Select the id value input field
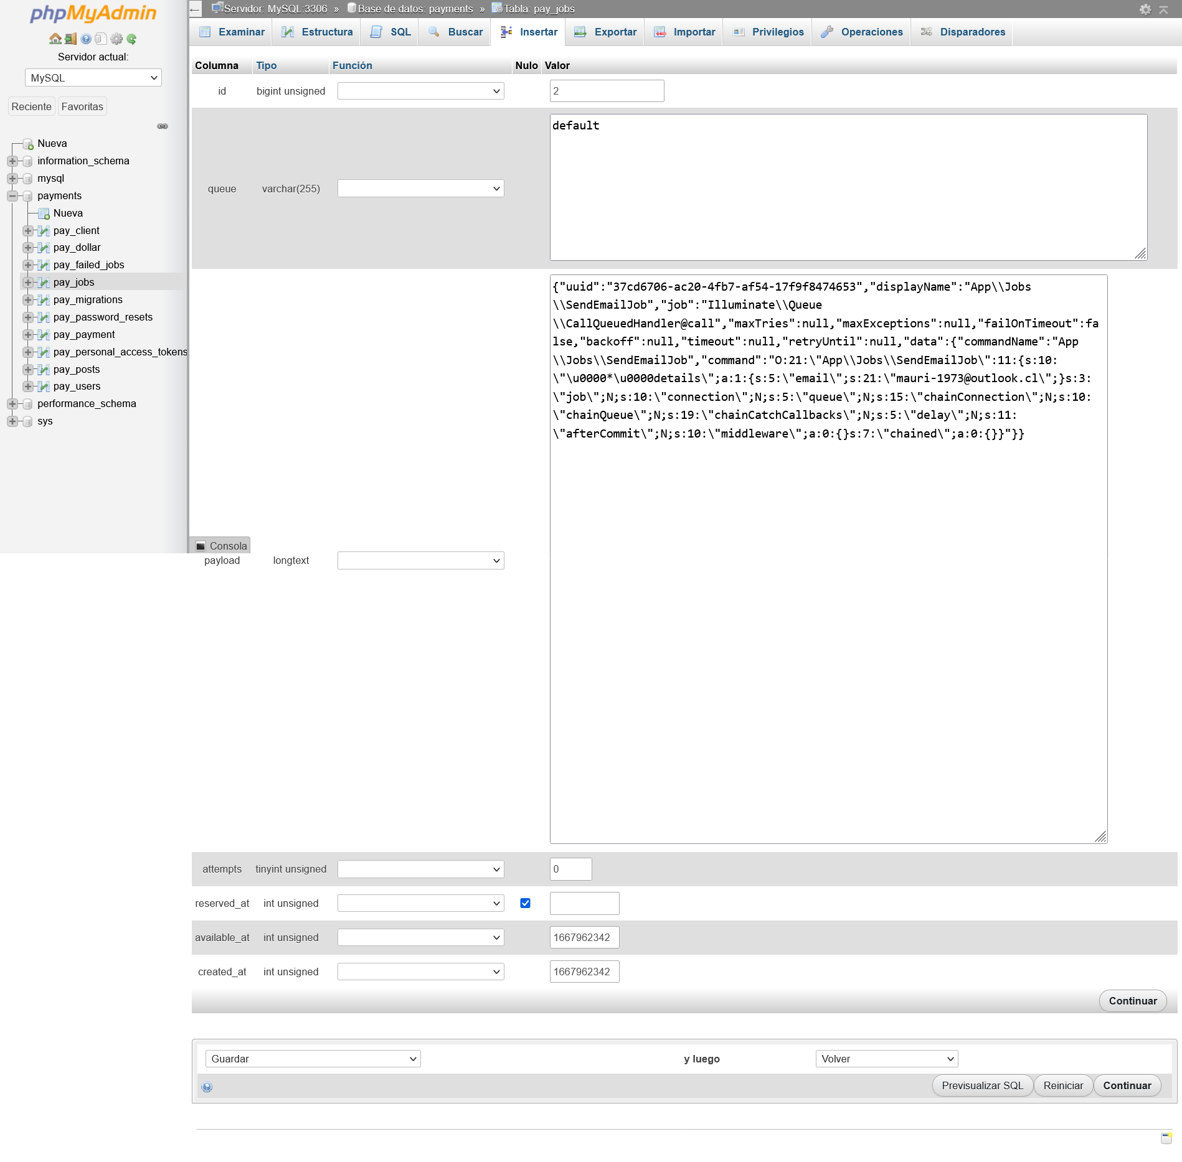The width and height of the screenshot is (1182, 1162). pyautogui.click(x=606, y=91)
